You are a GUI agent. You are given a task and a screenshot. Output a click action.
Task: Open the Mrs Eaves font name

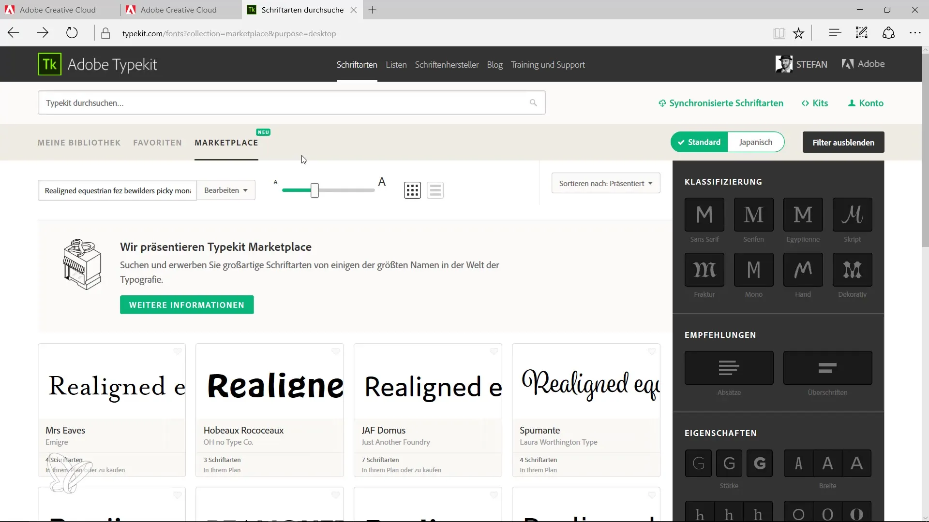pos(65,430)
